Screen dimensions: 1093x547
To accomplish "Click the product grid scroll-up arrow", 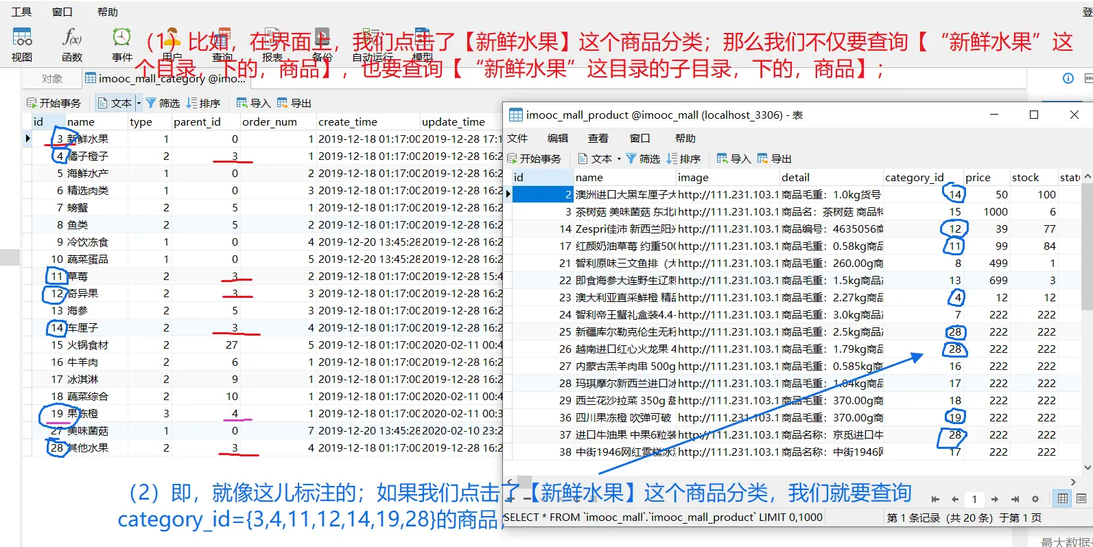I will (1088, 176).
